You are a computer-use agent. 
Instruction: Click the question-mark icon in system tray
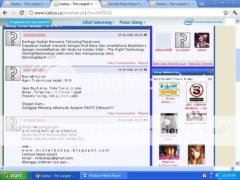(204, 175)
